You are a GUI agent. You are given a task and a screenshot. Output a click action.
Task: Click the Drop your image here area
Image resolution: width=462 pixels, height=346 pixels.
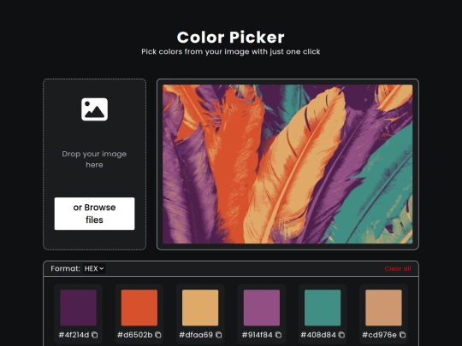(x=94, y=159)
